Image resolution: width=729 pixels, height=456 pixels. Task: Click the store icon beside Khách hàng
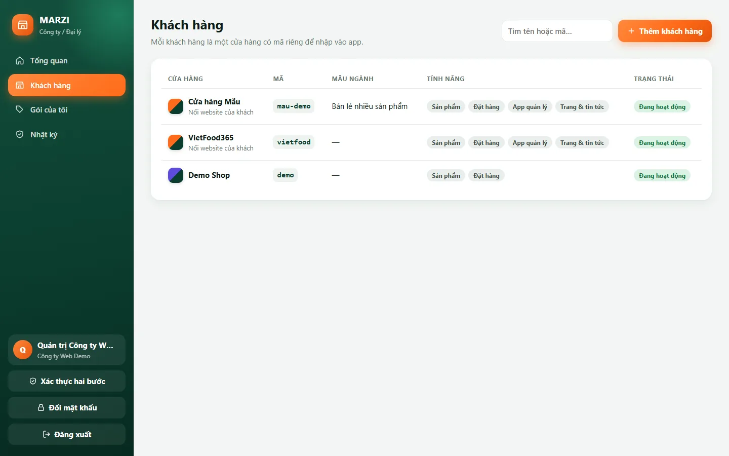click(x=20, y=85)
